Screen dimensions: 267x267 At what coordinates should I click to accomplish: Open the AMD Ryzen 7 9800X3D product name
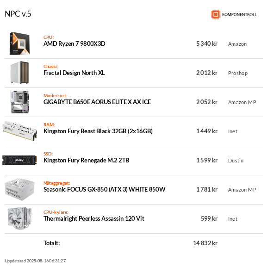click(x=74, y=44)
